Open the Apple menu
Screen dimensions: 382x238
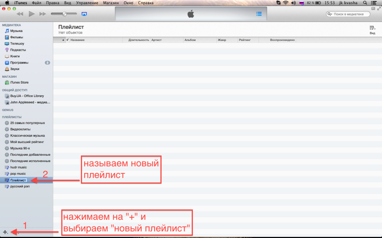(7, 3)
